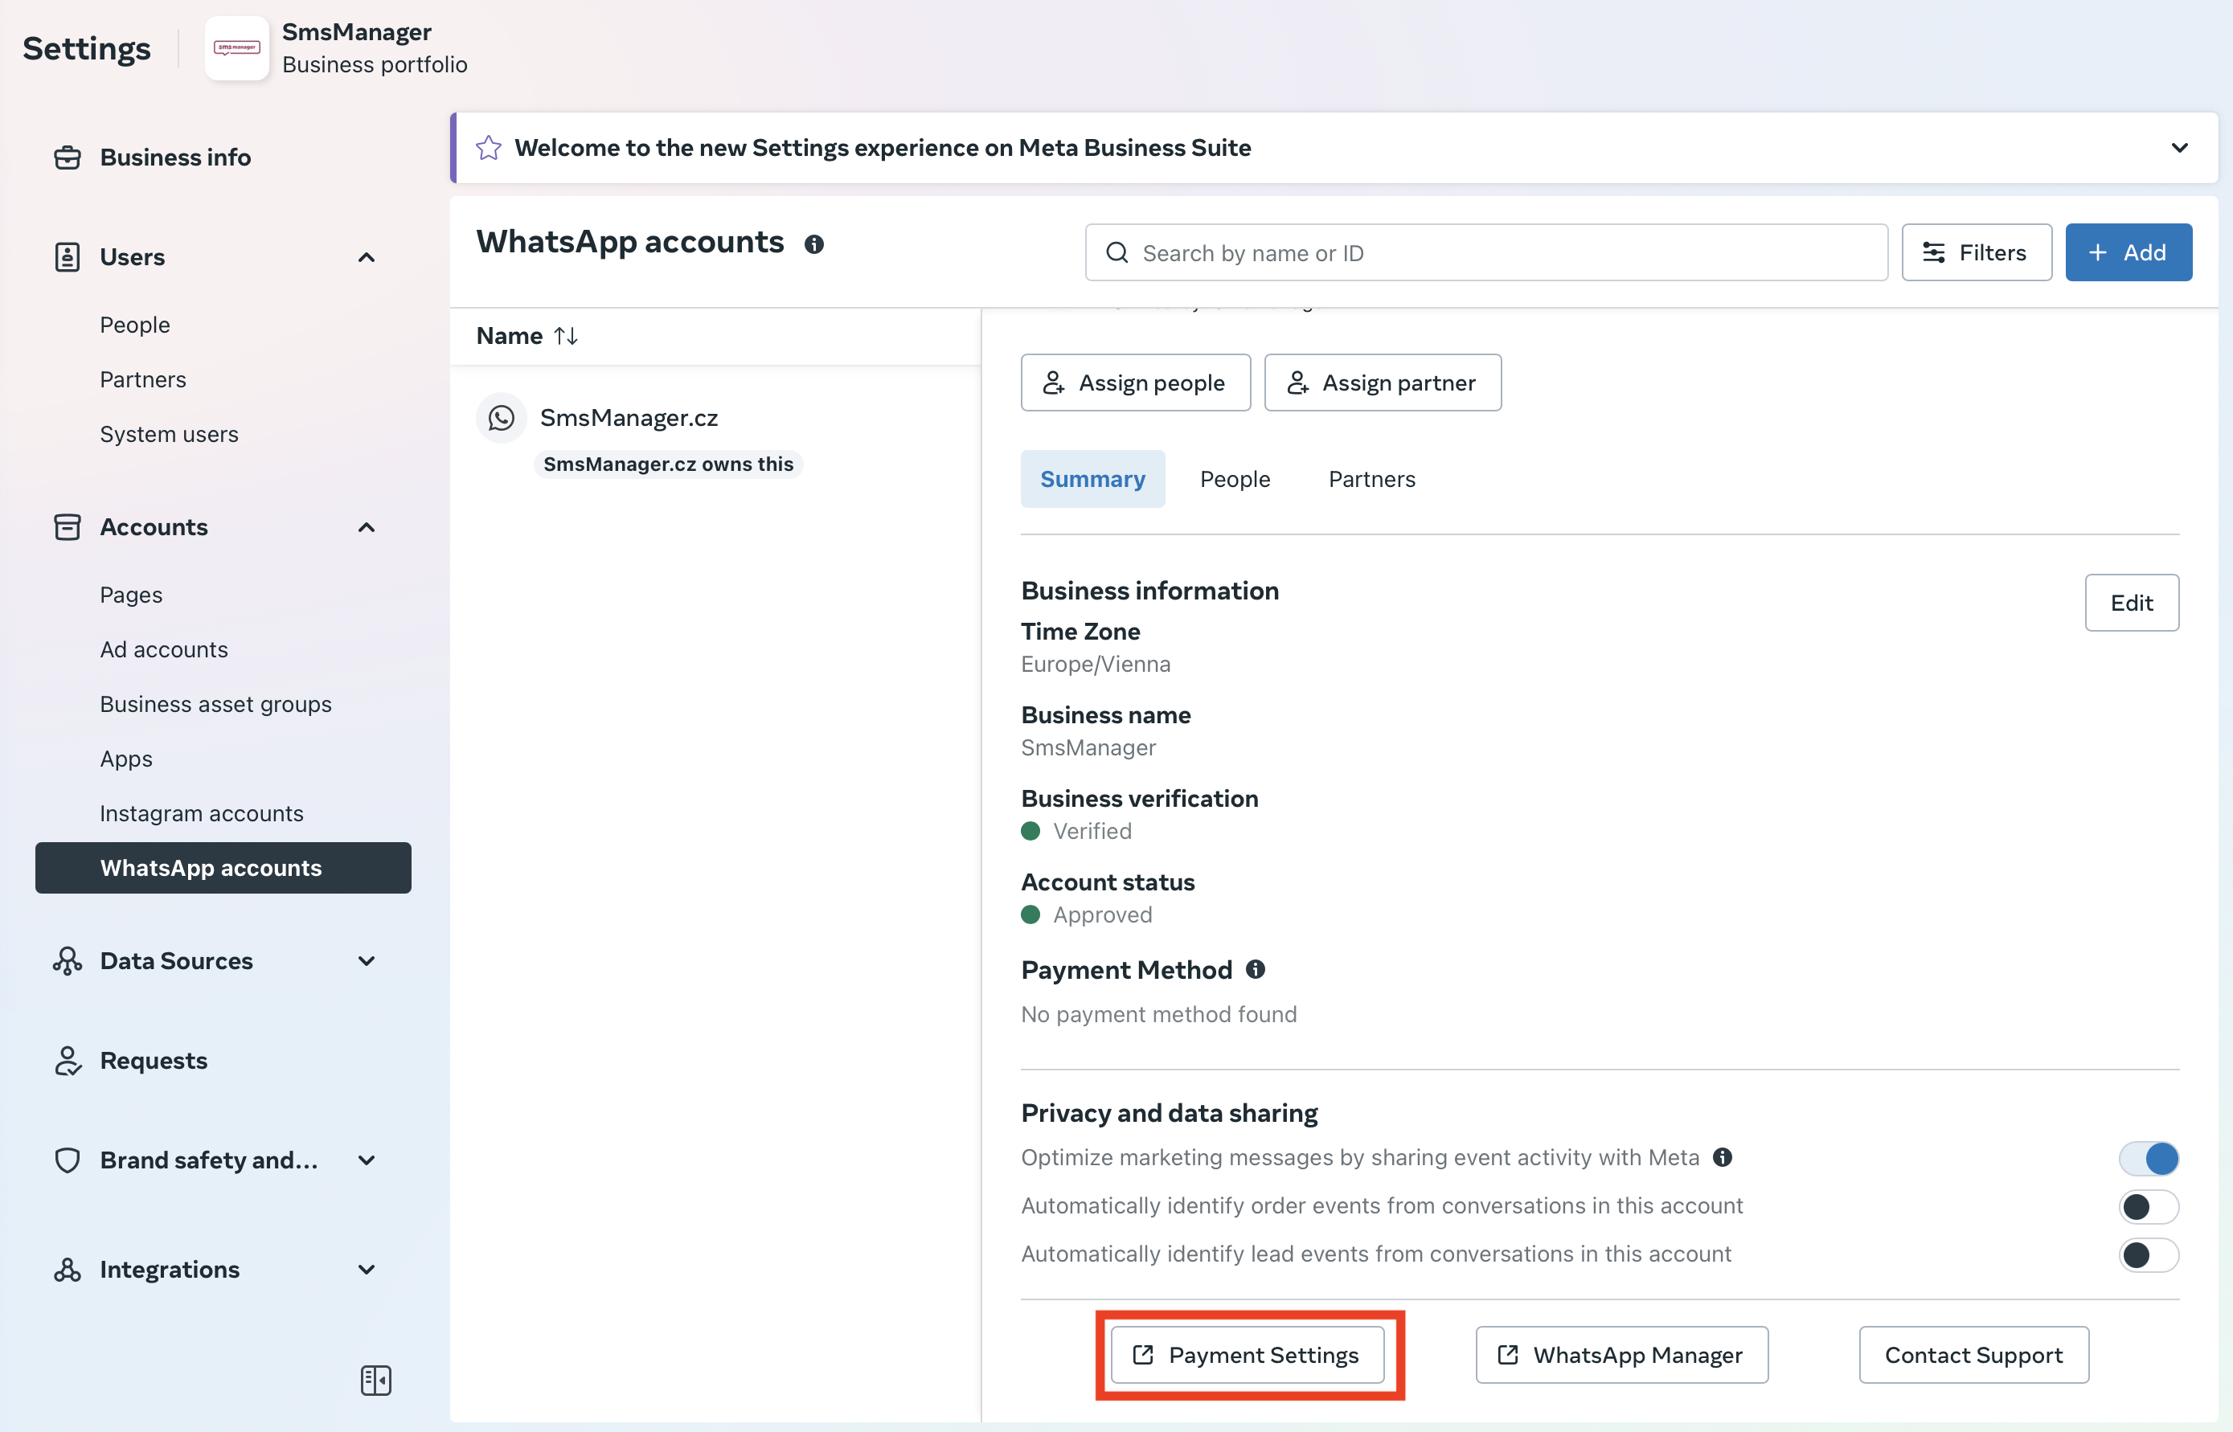Click the Payment Method info icon
The height and width of the screenshot is (1432, 2233).
click(1255, 970)
